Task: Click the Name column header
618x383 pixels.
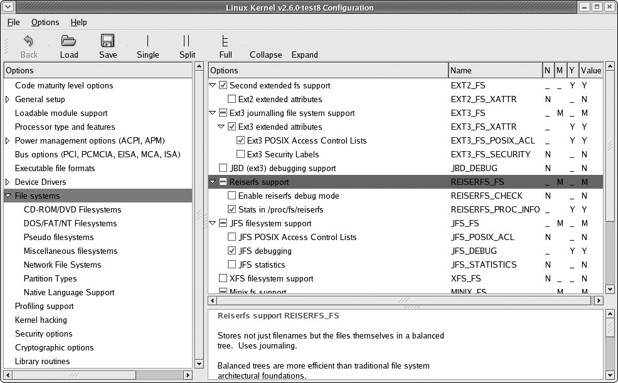Action: [x=494, y=70]
